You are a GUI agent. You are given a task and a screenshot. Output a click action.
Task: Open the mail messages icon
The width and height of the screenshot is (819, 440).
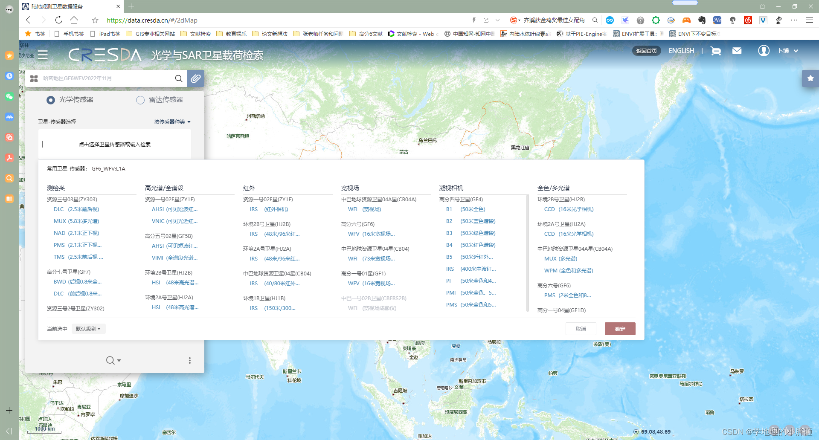pos(737,51)
